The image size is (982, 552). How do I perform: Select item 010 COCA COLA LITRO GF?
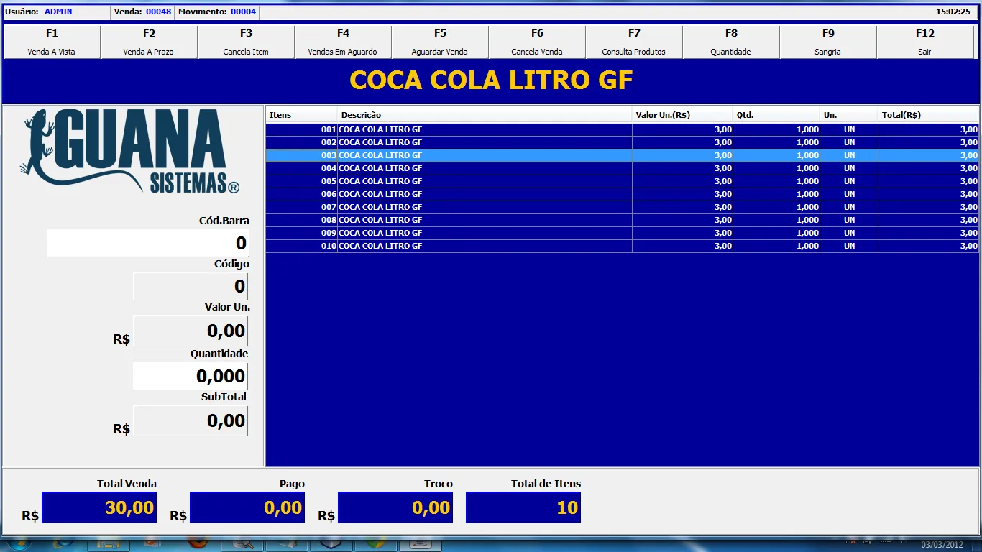623,246
